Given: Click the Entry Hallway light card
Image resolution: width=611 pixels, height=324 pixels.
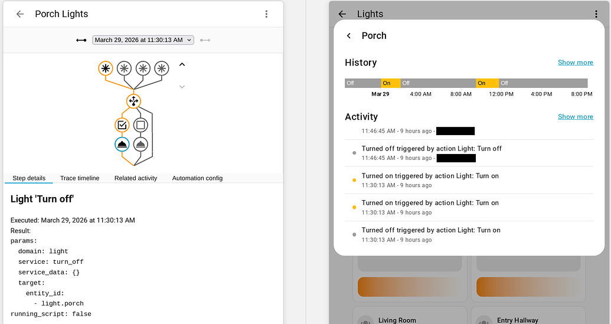Looking at the screenshot, I should 528,315.
